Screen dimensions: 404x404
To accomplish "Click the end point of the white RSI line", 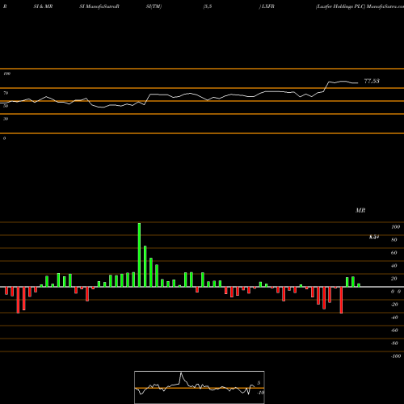I will click(x=358, y=83).
